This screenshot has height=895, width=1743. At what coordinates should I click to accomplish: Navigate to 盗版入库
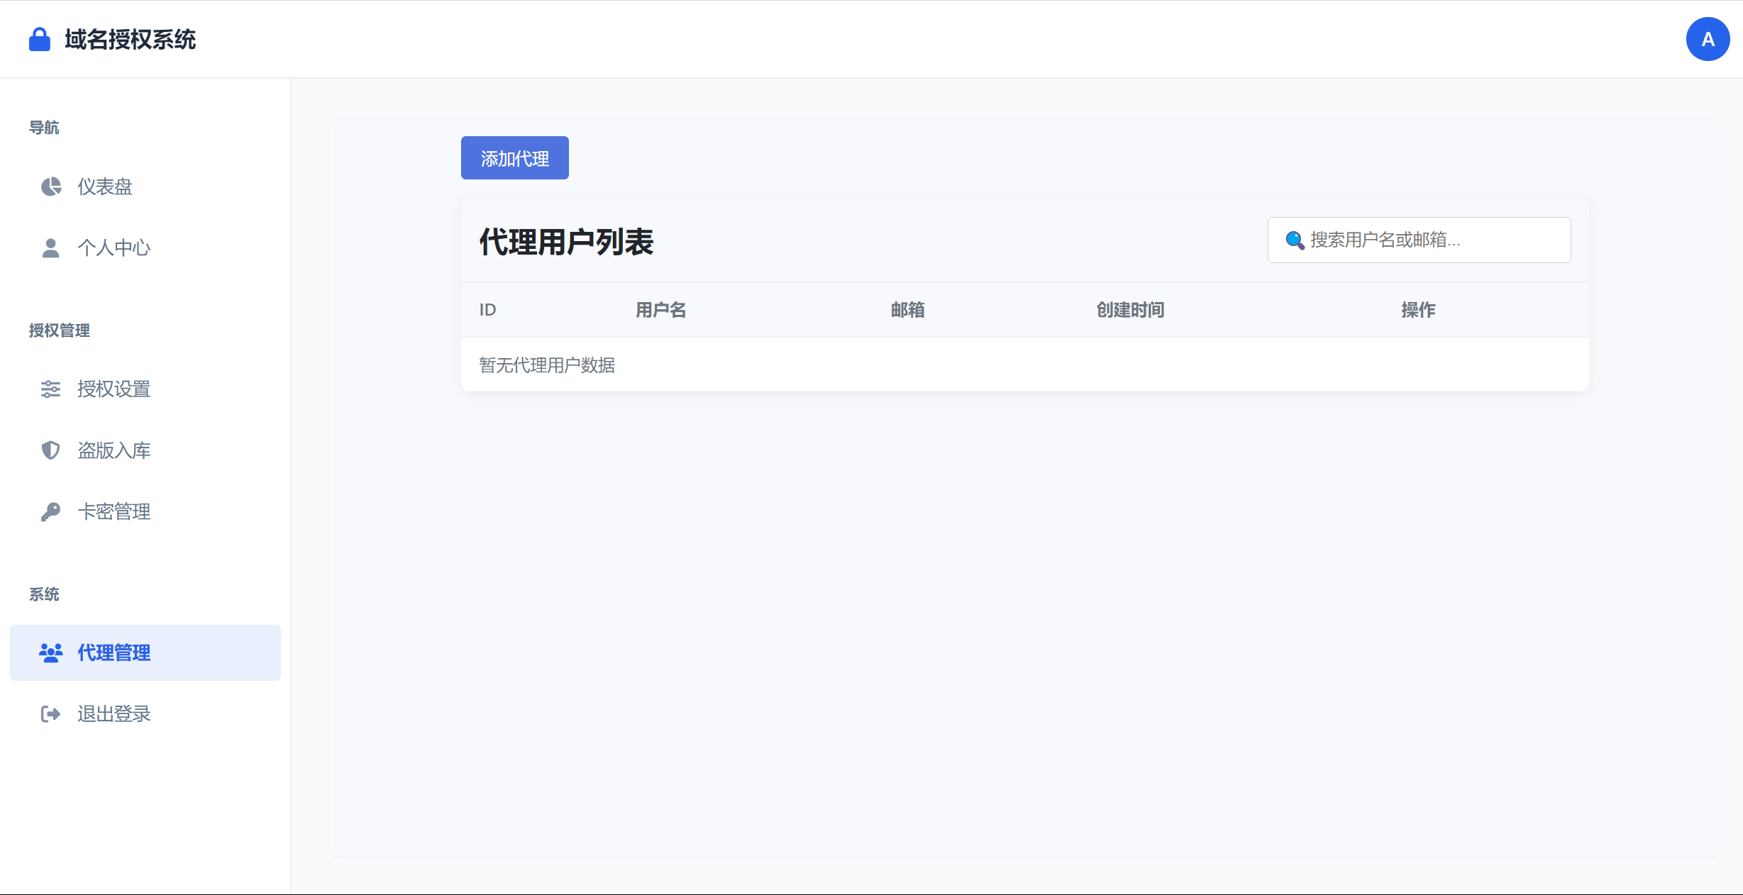point(114,450)
